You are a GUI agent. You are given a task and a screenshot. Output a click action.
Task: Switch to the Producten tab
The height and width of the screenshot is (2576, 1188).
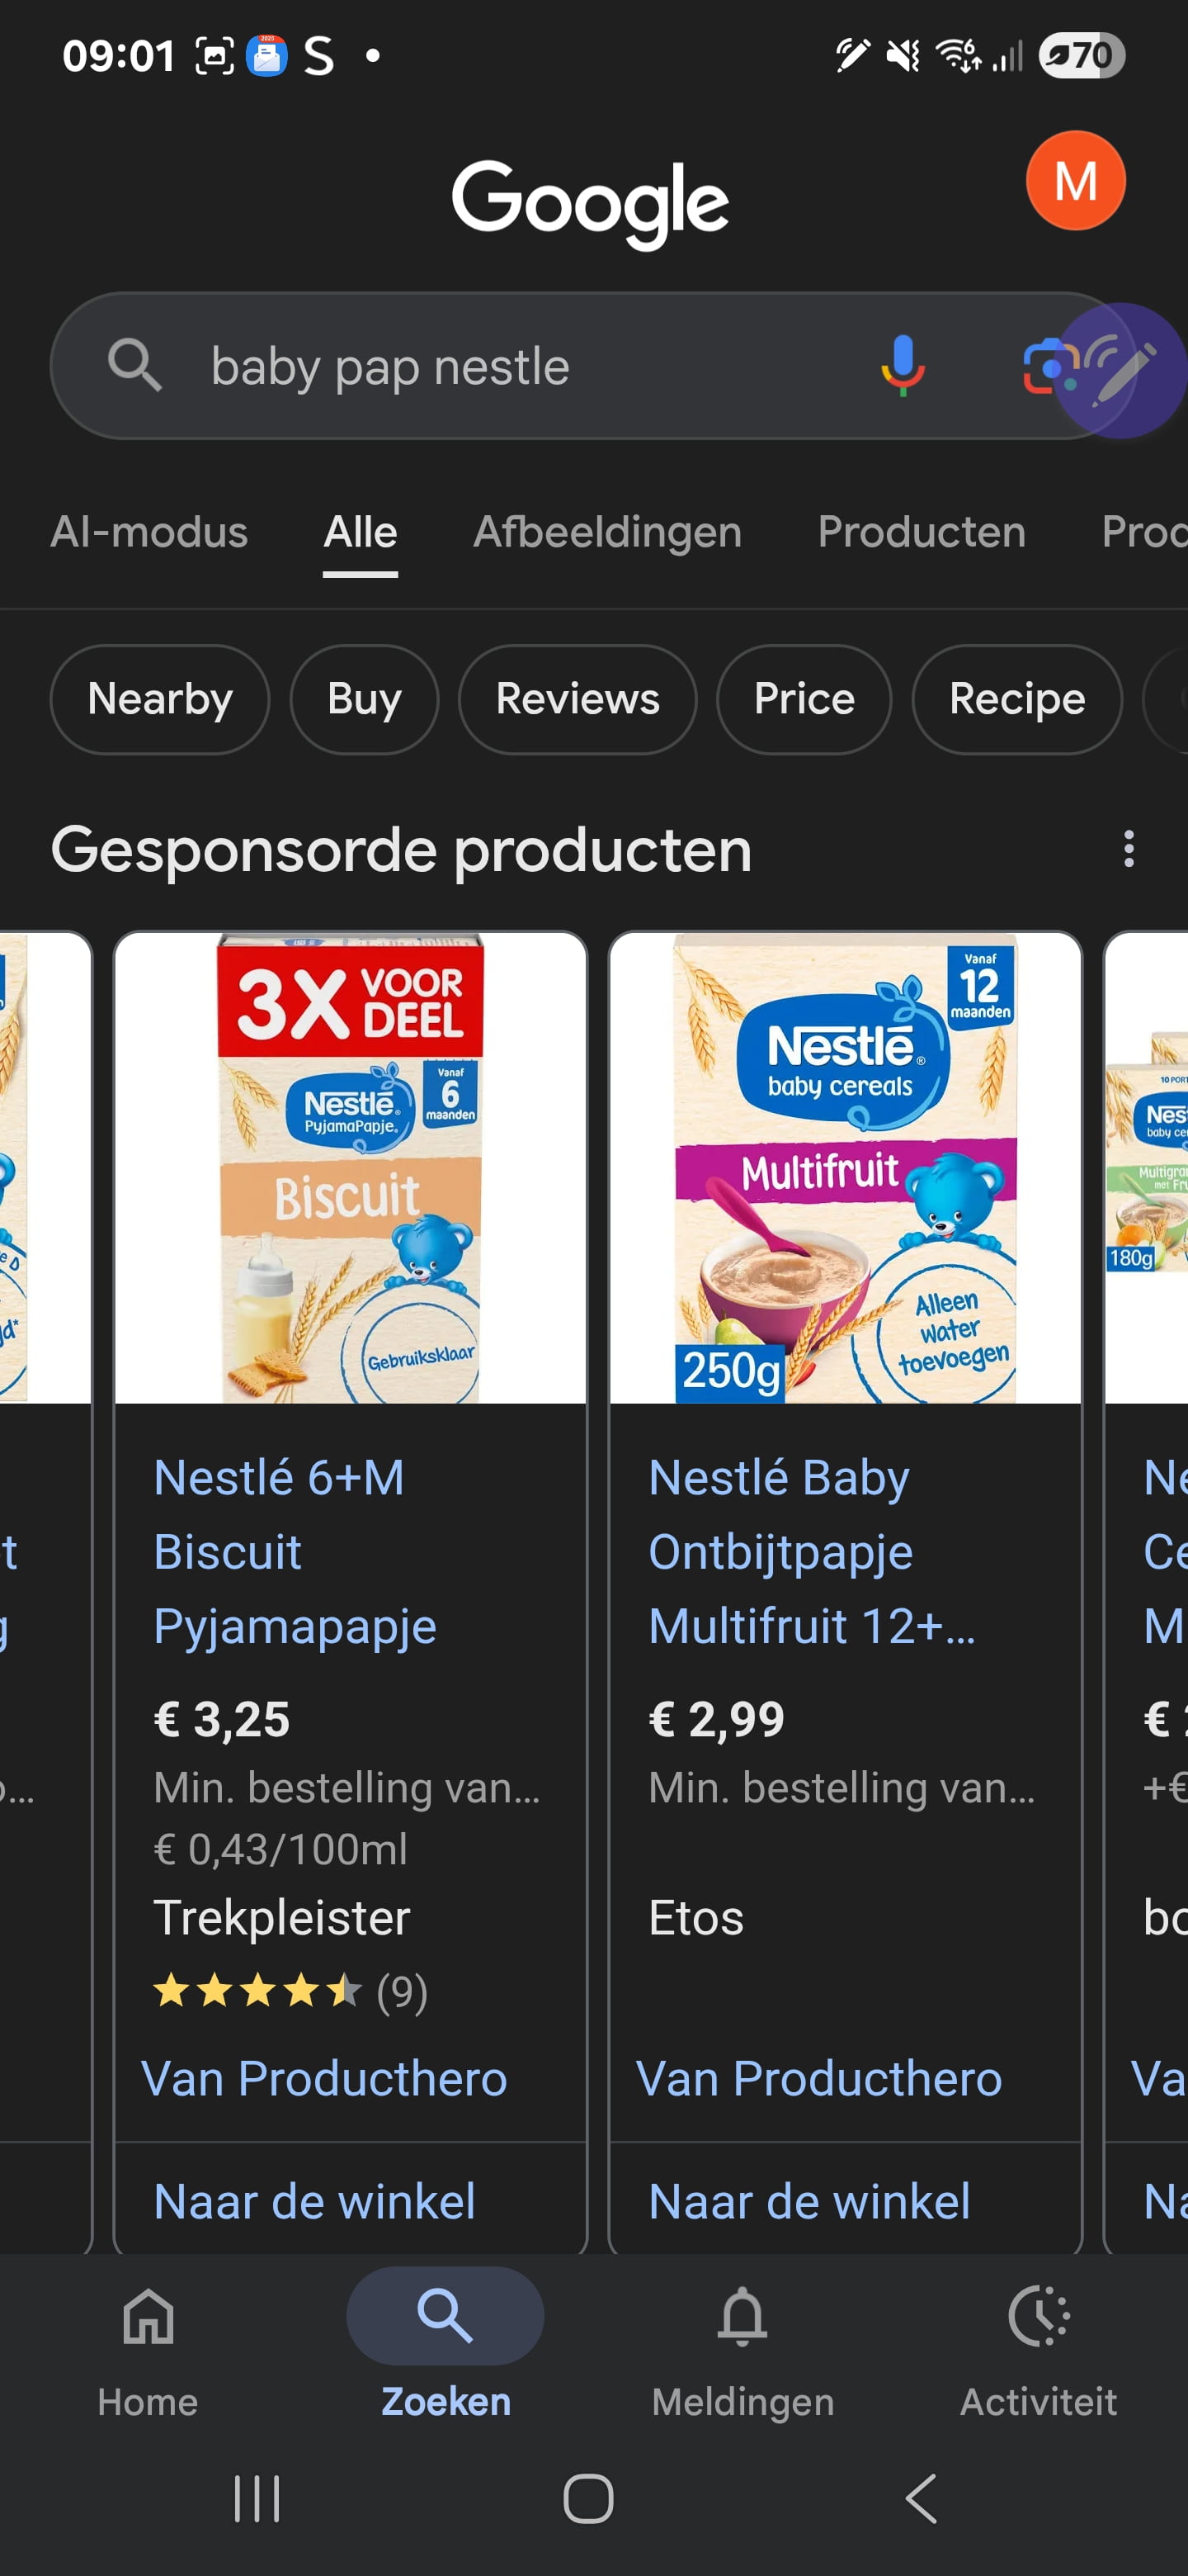click(922, 532)
